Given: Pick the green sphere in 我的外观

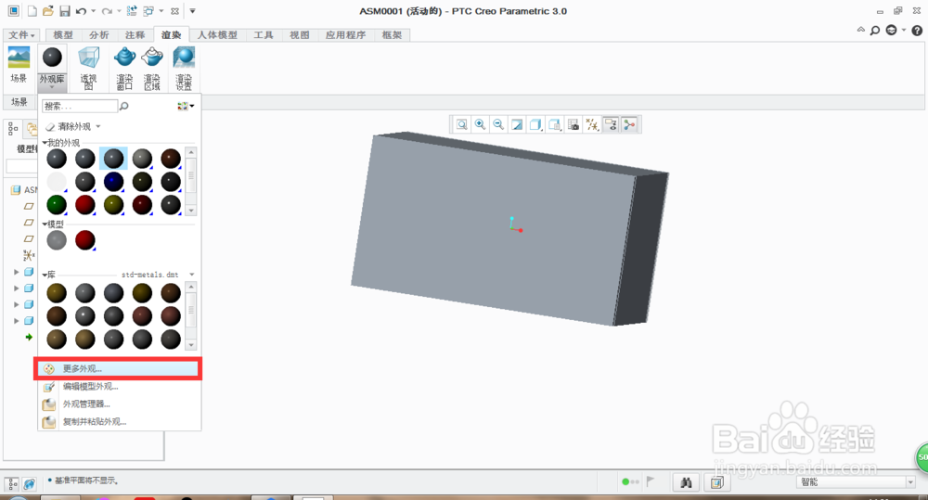Looking at the screenshot, I should tap(57, 205).
